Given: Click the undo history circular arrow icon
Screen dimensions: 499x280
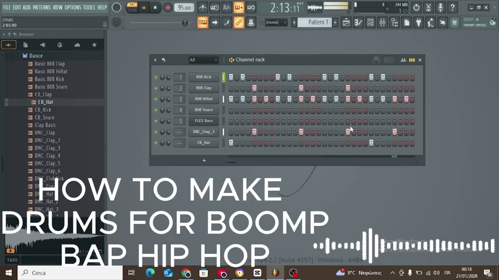Looking at the screenshot, I should [x=416, y=7].
